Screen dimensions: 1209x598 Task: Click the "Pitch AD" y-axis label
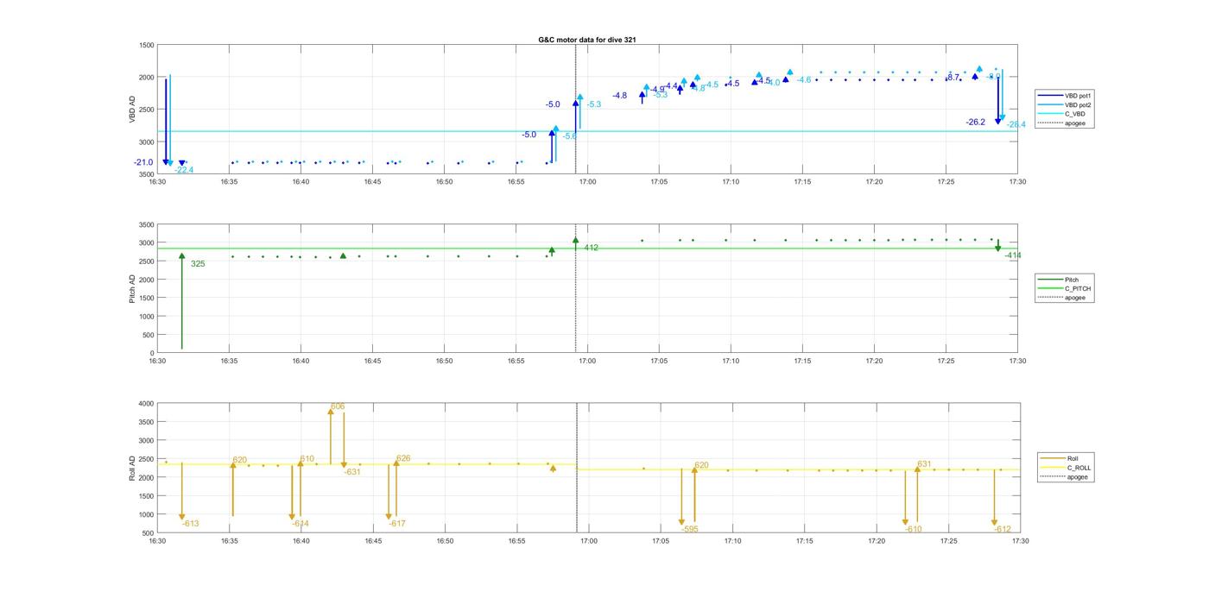(132, 288)
